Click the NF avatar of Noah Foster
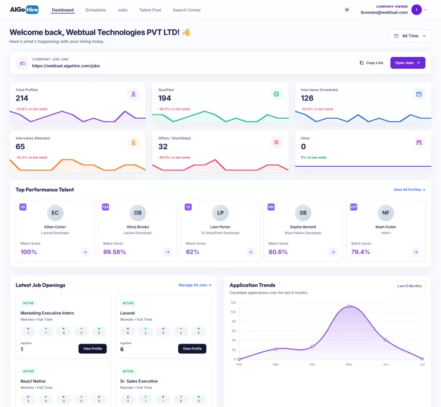Viewport: 441px width, 407px height. (x=386, y=213)
